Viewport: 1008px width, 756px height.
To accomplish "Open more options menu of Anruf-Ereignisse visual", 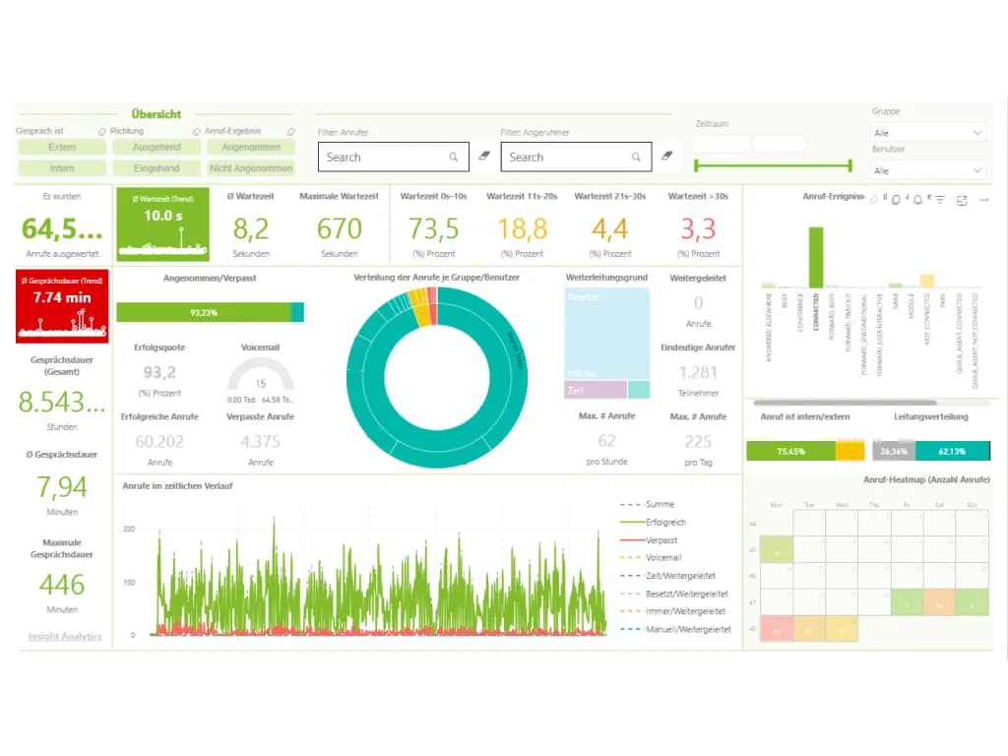I will click(x=984, y=200).
